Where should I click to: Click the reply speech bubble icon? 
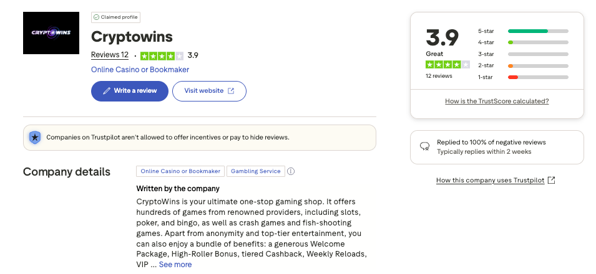(x=424, y=147)
